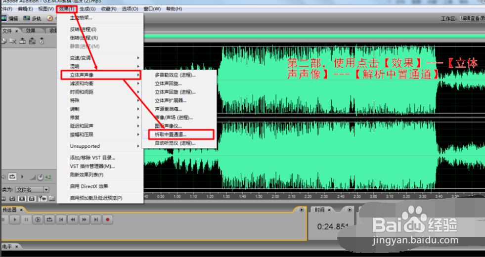Close the 文件 panel tab
This screenshot has height=257, width=485.
point(17,31)
